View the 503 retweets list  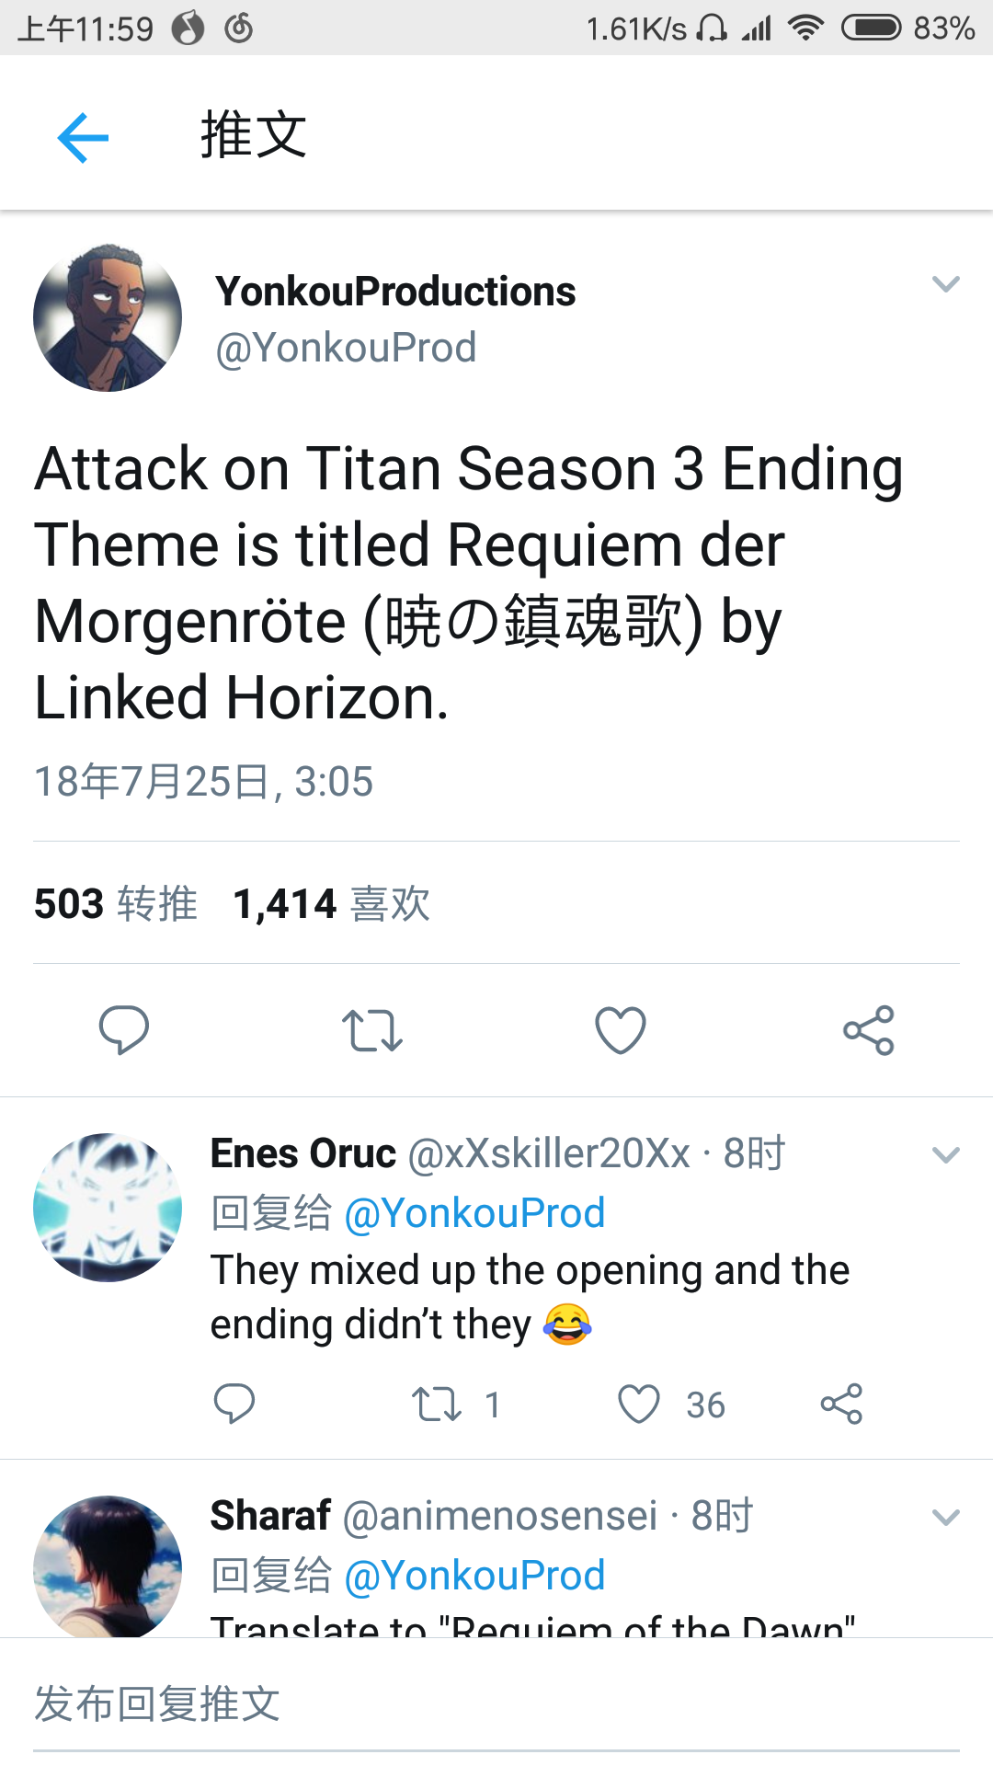pyautogui.click(x=116, y=903)
